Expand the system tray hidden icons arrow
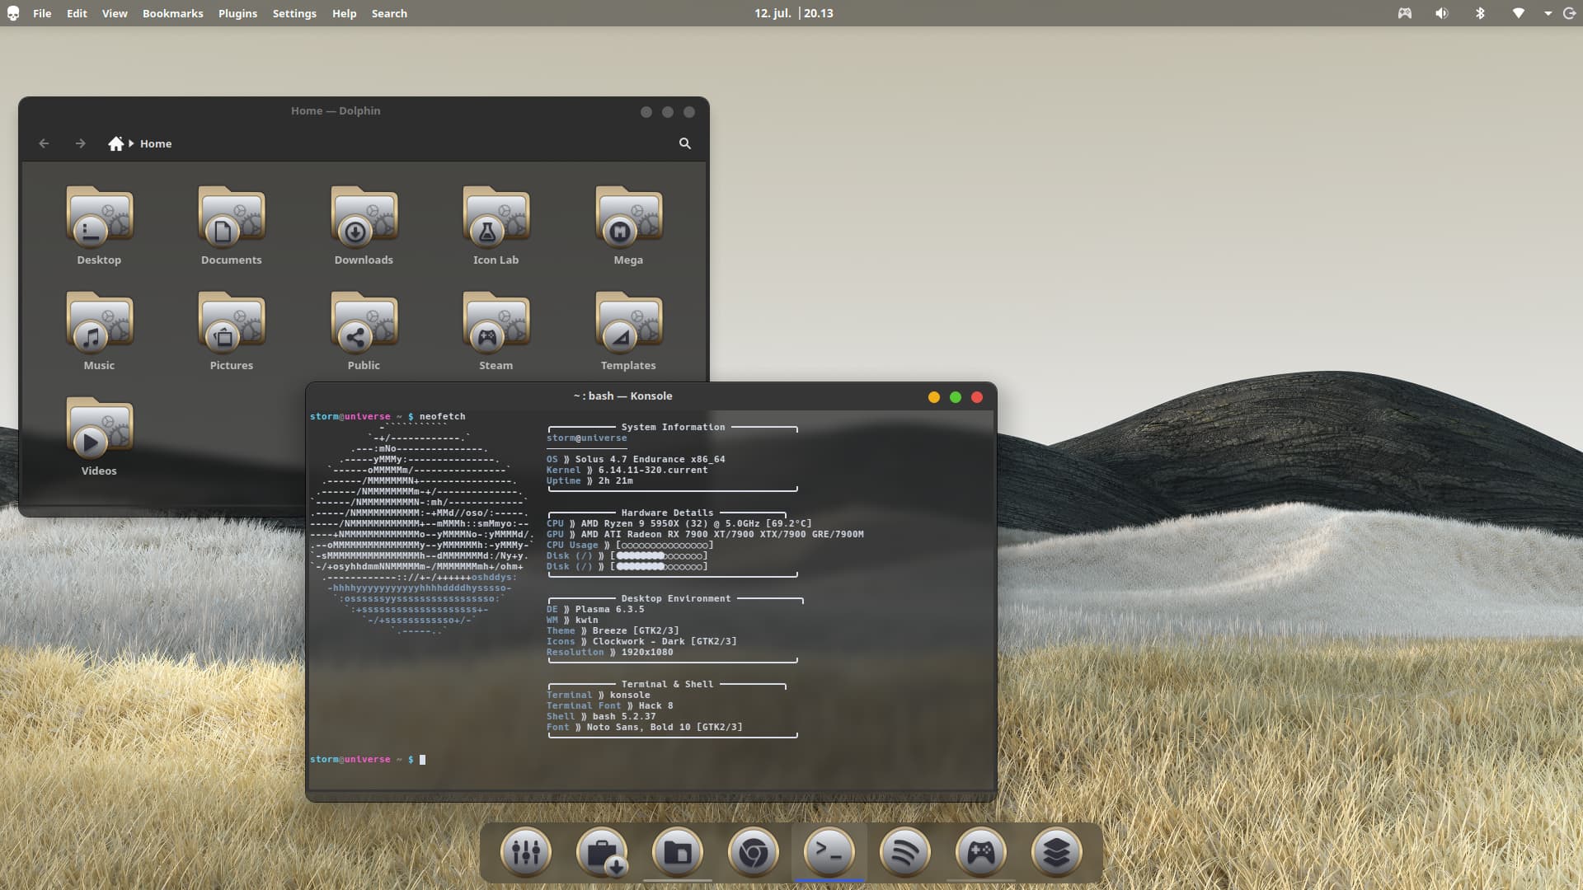This screenshot has height=890, width=1583. [x=1548, y=13]
